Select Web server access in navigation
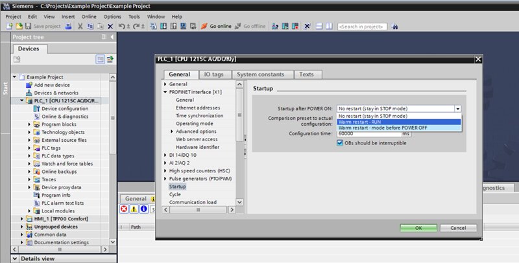Viewport: 519px width, 263px height. click(x=197, y=139)
